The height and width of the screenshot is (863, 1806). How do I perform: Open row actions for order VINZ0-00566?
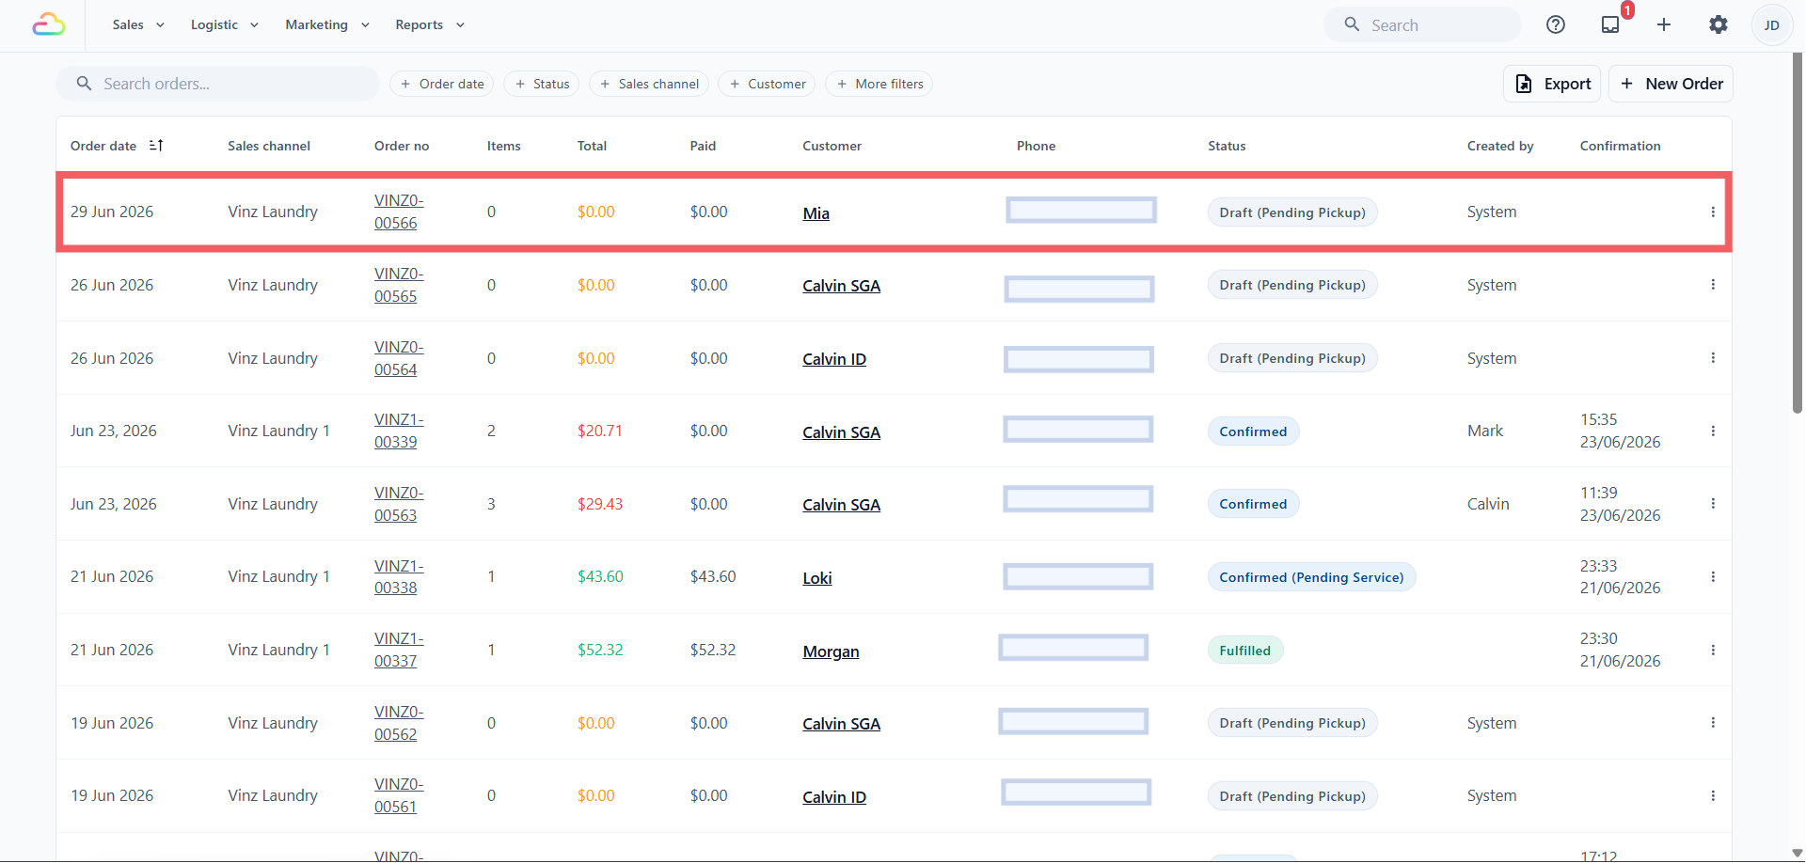(1713, 212)
